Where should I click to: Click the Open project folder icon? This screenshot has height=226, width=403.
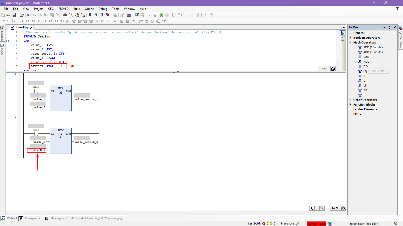tap(9, 15)
